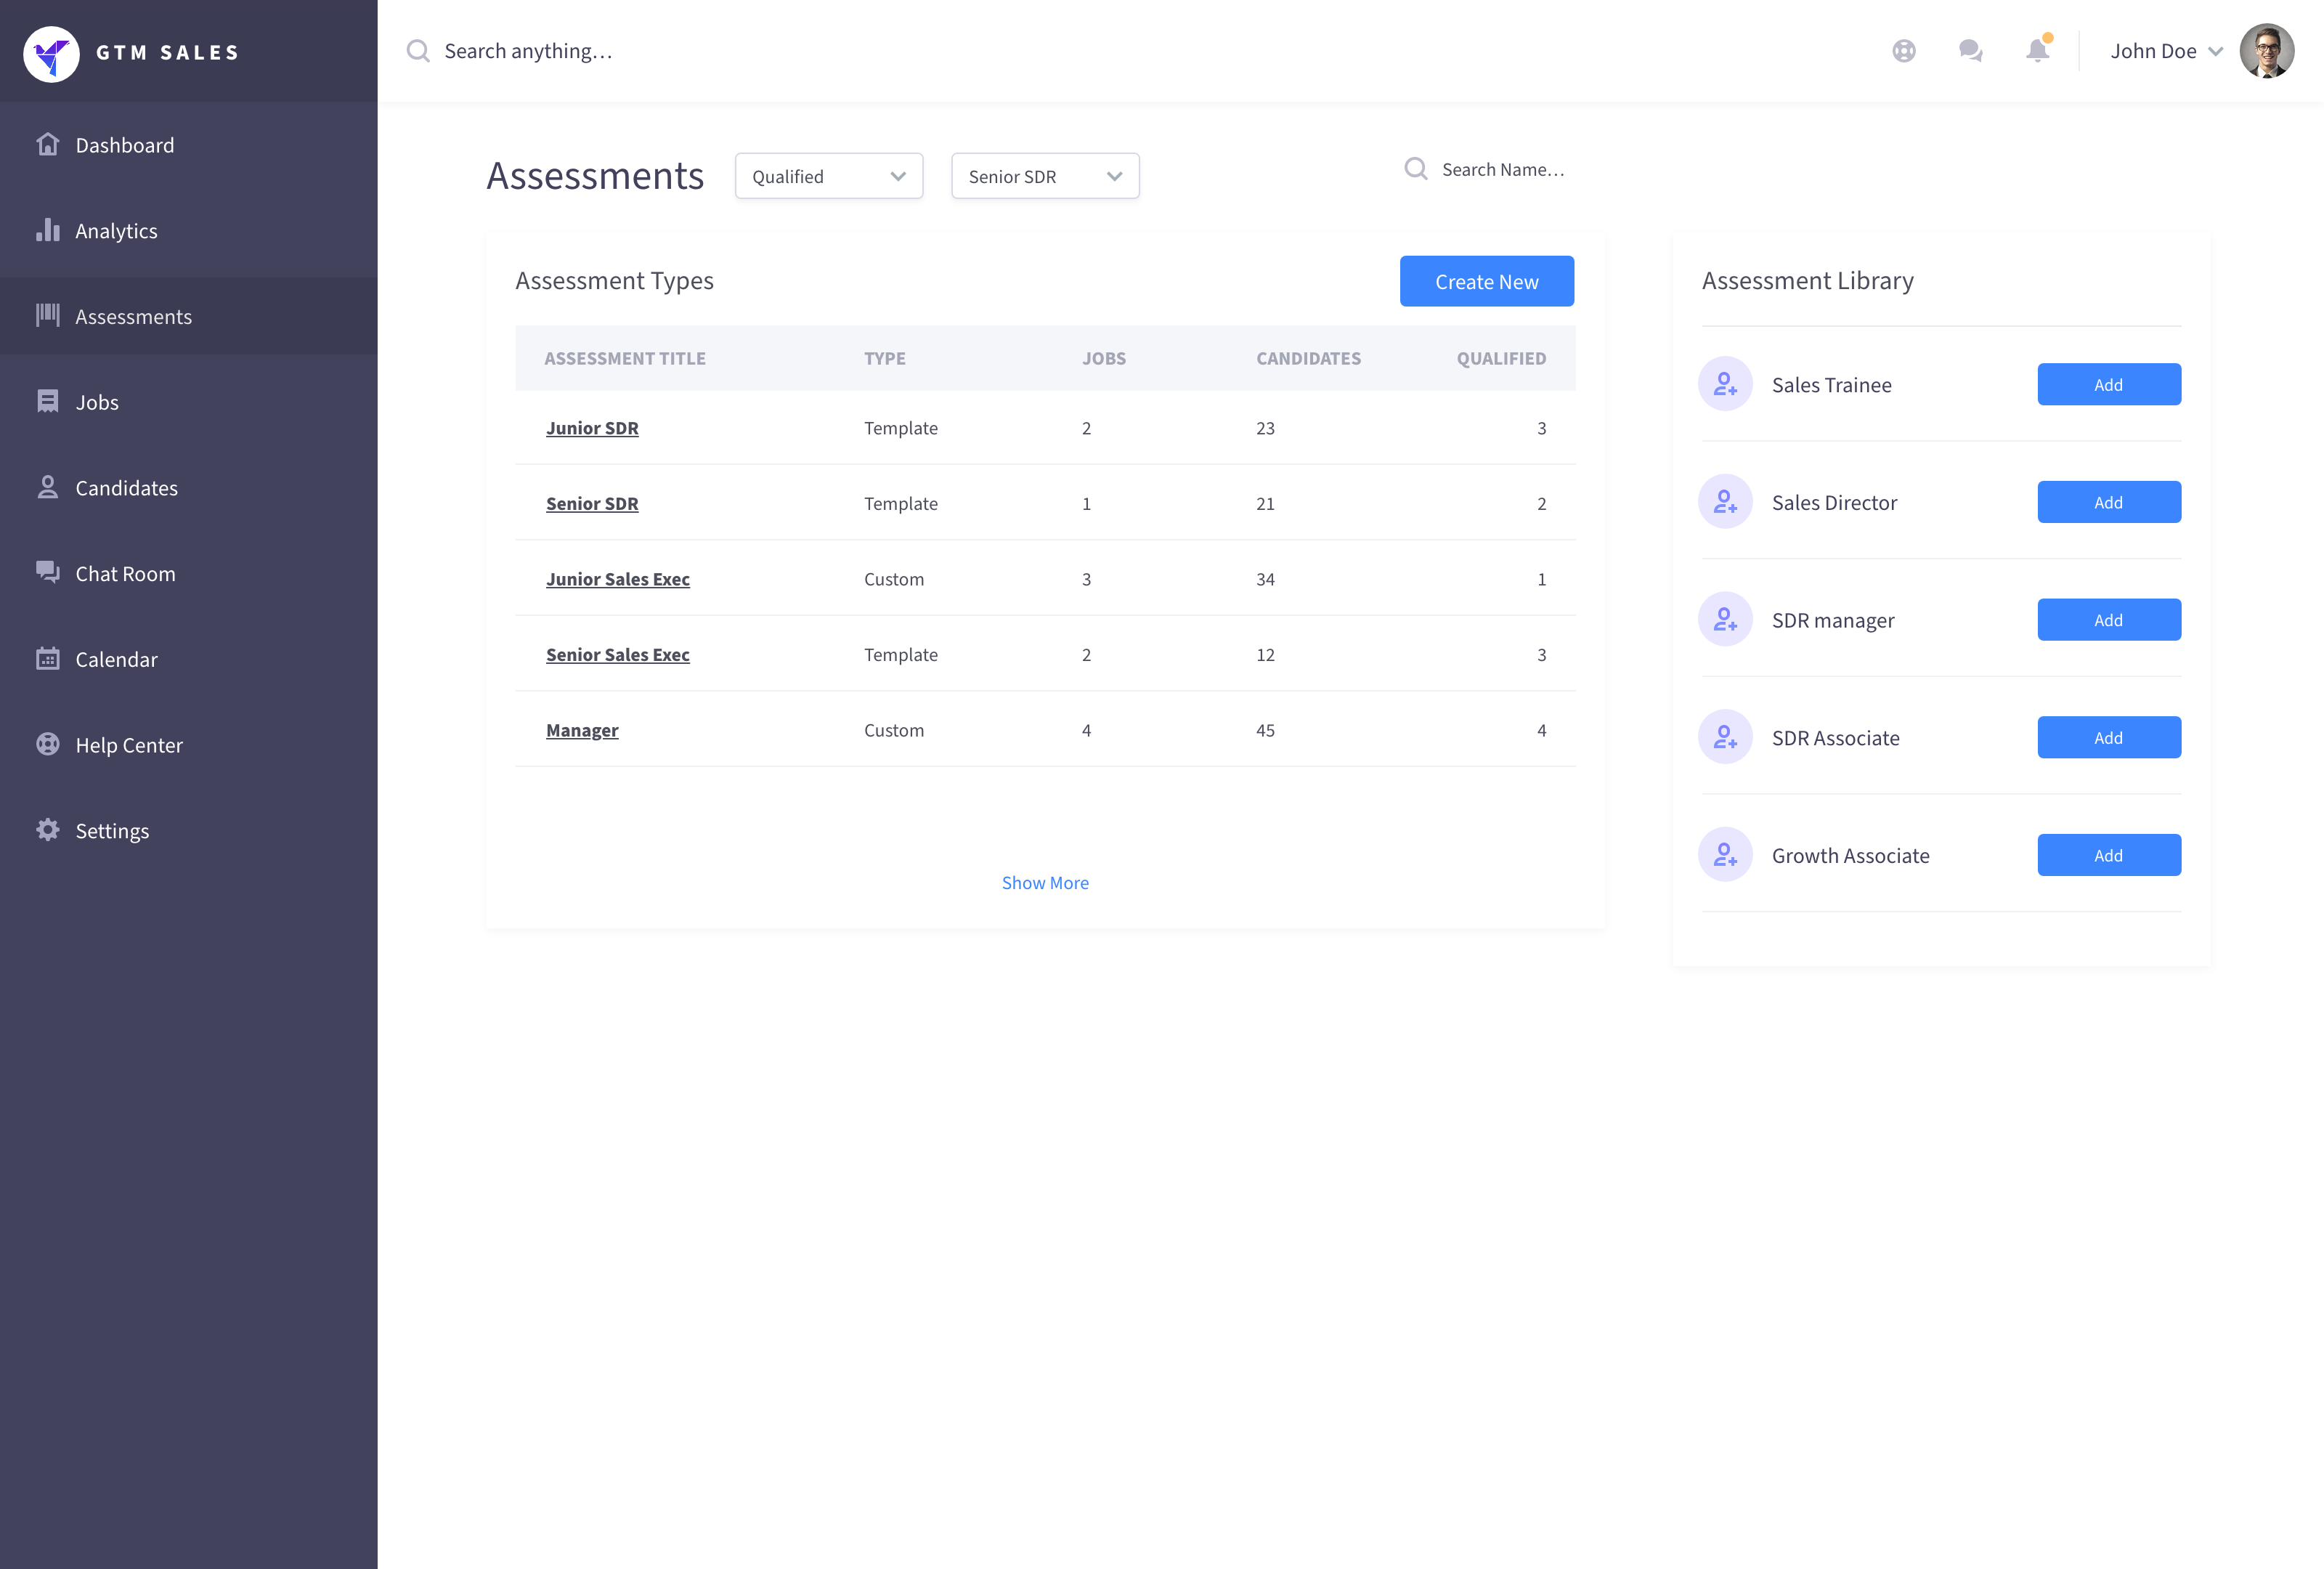This screenshot has width=2324, height=1569.
Task: Open the Jobs section in sidebar
Action: click(x=97, y=402)
